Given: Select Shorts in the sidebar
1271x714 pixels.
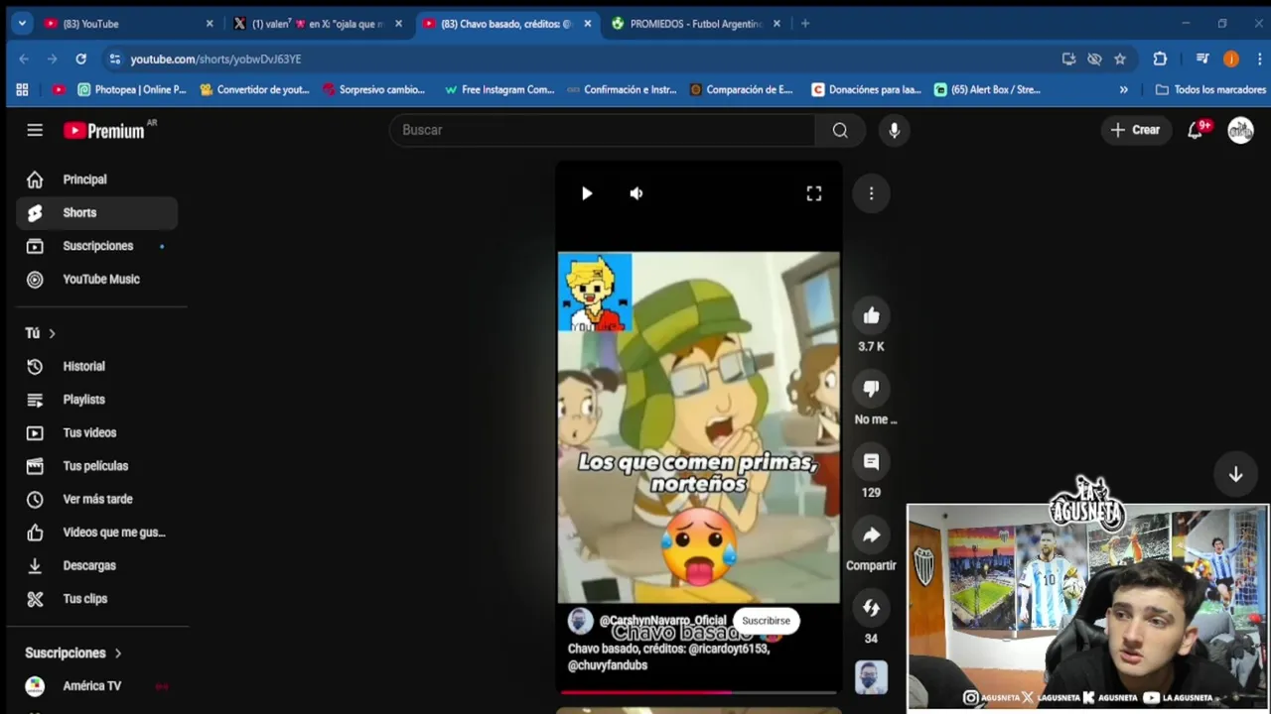Looking at the screenshot, I should (96, 212).
